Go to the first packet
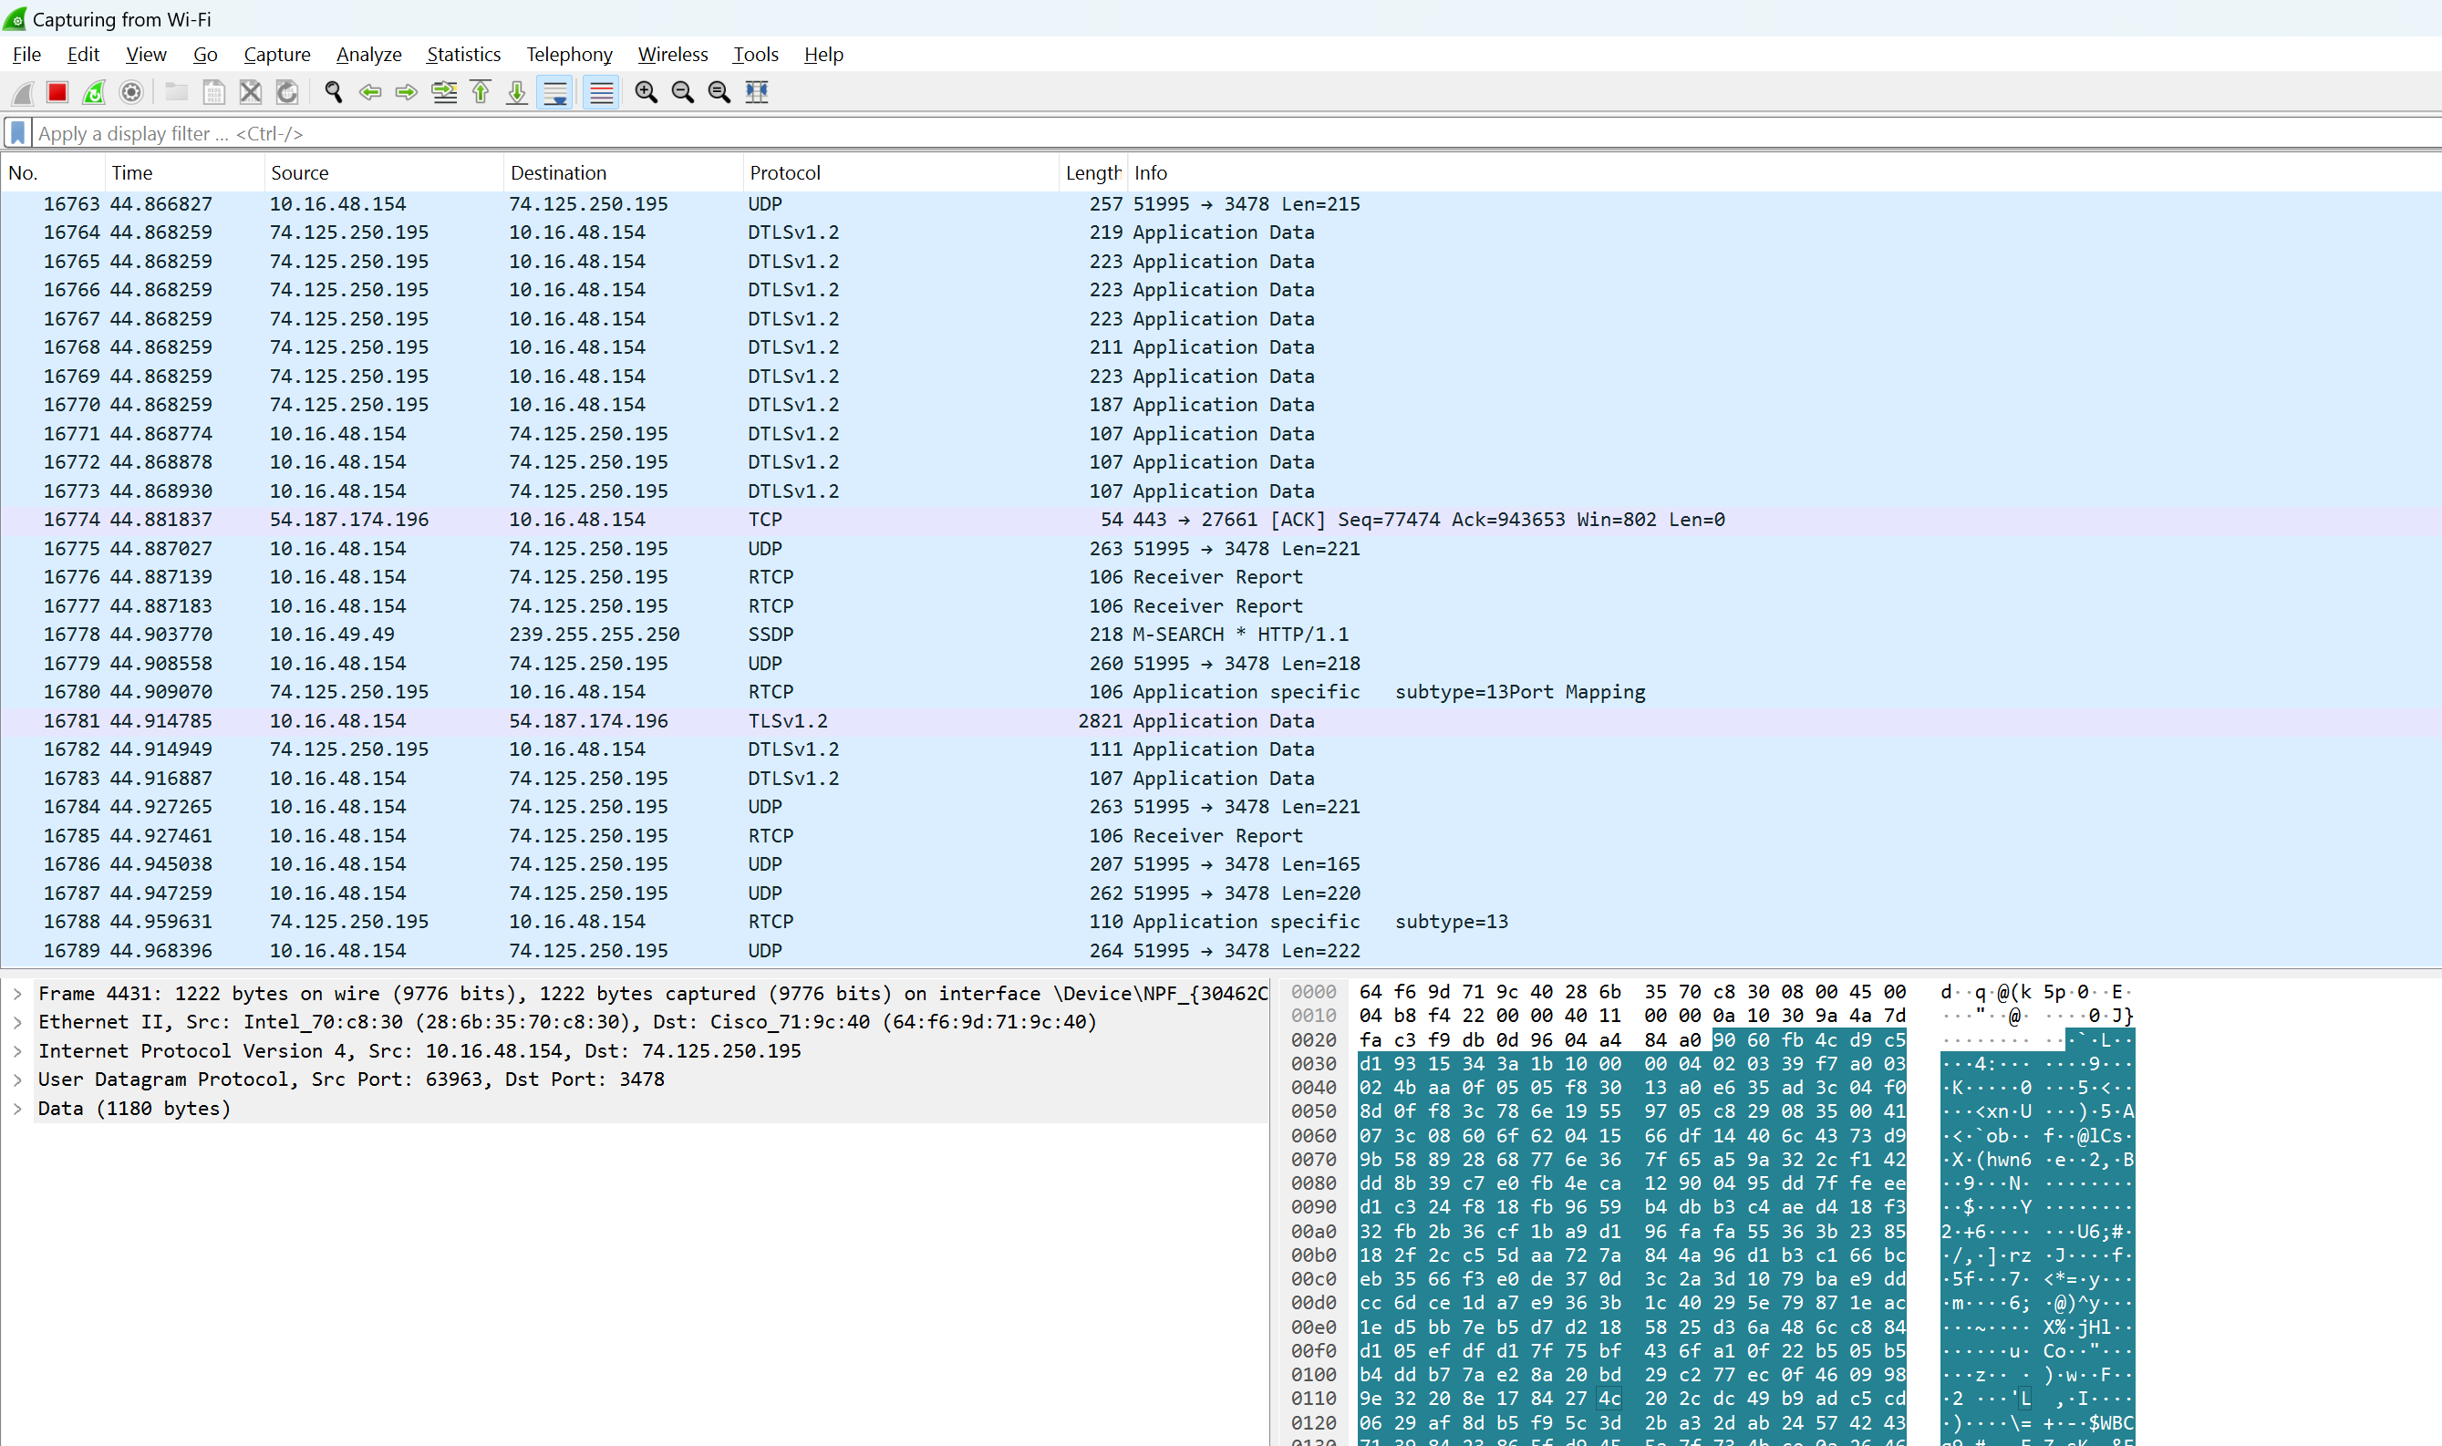2442x1446 pixels. pos(481,93)
